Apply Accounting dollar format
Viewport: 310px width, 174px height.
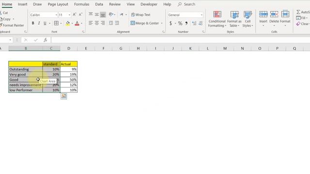click(x=170, y=24)
